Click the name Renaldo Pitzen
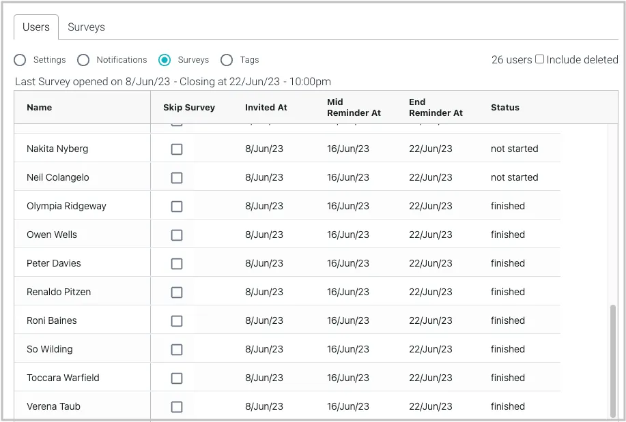This screenshot has width=626, height=422. point(59,292)
